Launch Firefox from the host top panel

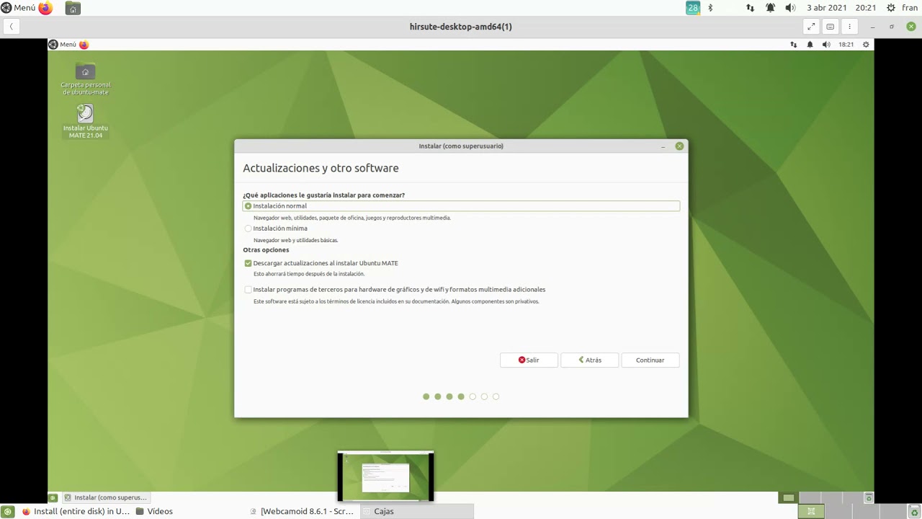click(x=45, y=8)
